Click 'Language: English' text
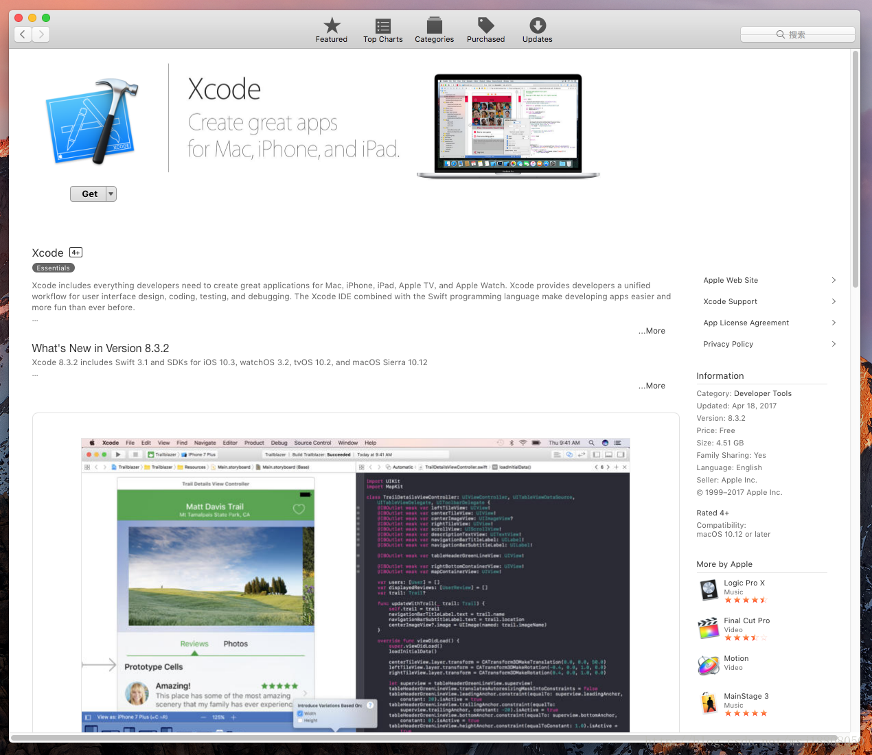The image size is (872, 755). click(729, 467)
